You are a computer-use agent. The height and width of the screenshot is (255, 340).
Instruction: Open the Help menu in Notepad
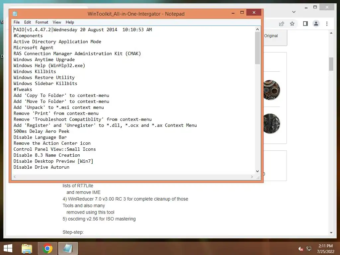click(70, 22)
